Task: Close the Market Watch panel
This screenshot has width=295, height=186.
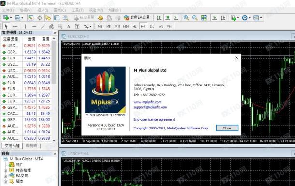Action: pyautogui.click(x=55, y=33)
